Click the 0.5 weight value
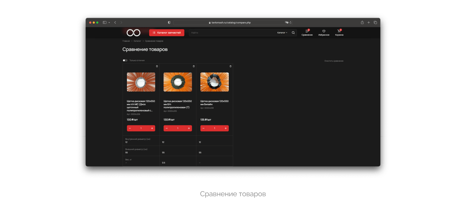The height and width of the screenshot is (209, 466). click(163, 163)
